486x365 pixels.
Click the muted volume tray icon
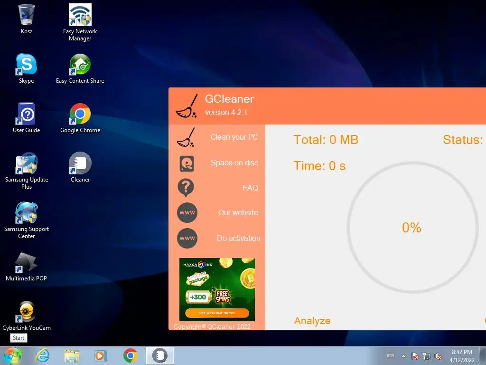[x=438, y=356]
